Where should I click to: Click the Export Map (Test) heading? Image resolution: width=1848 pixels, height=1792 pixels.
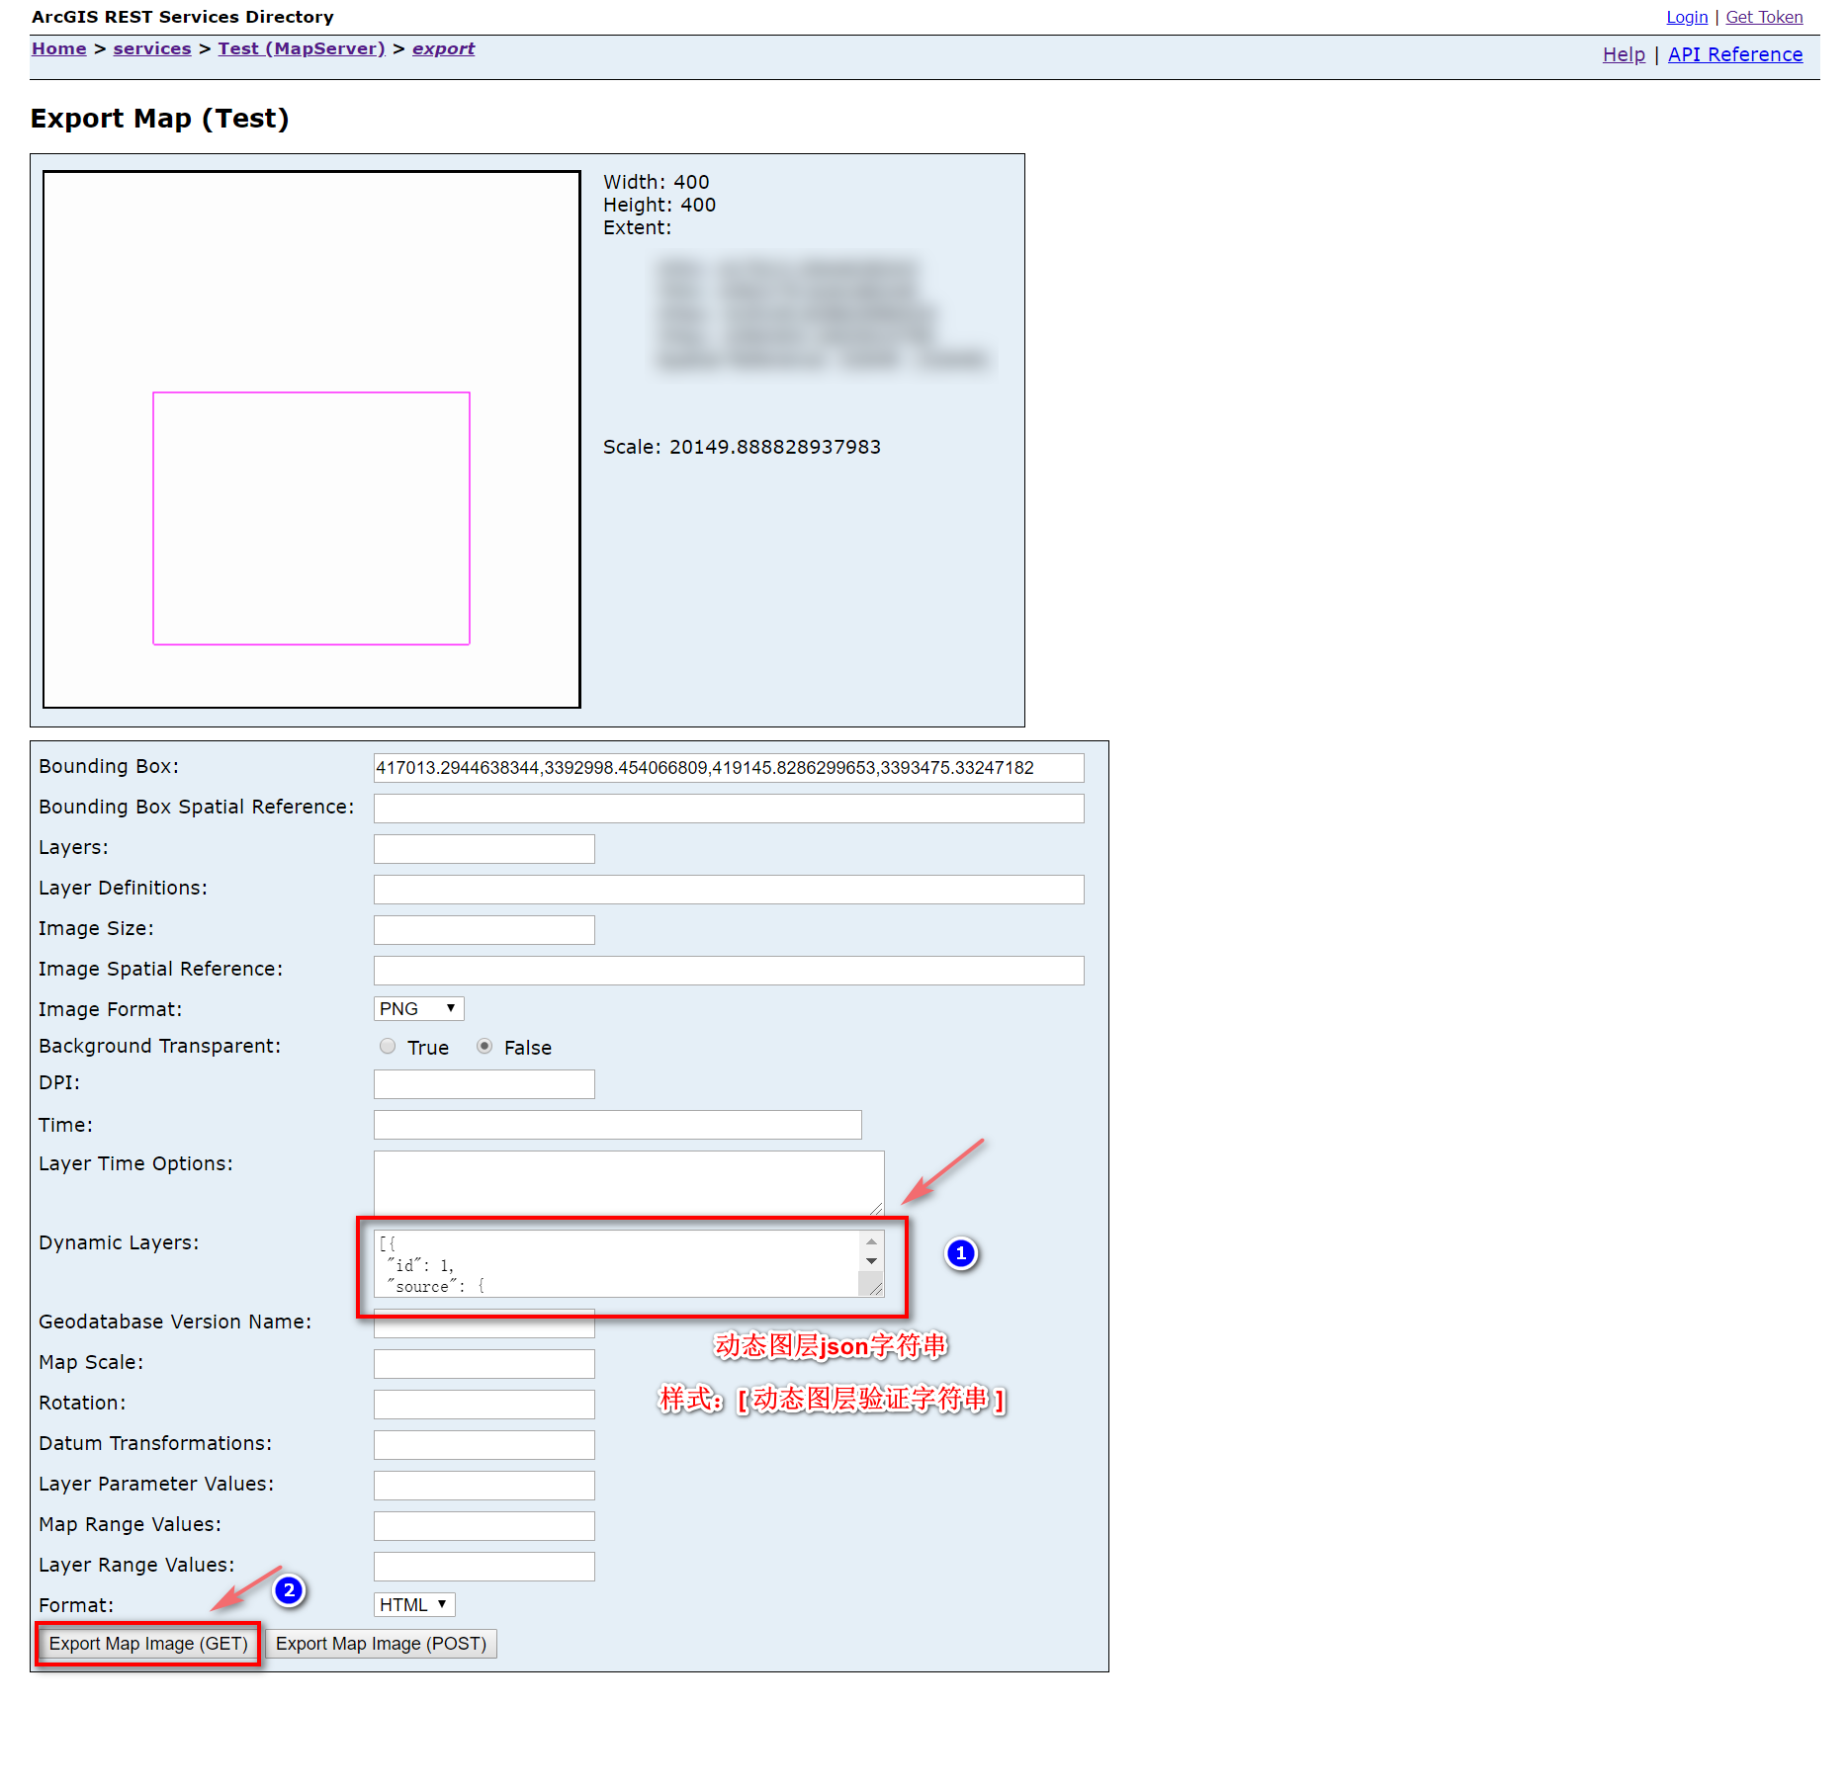pyautogui.click(x=160, y=119)
